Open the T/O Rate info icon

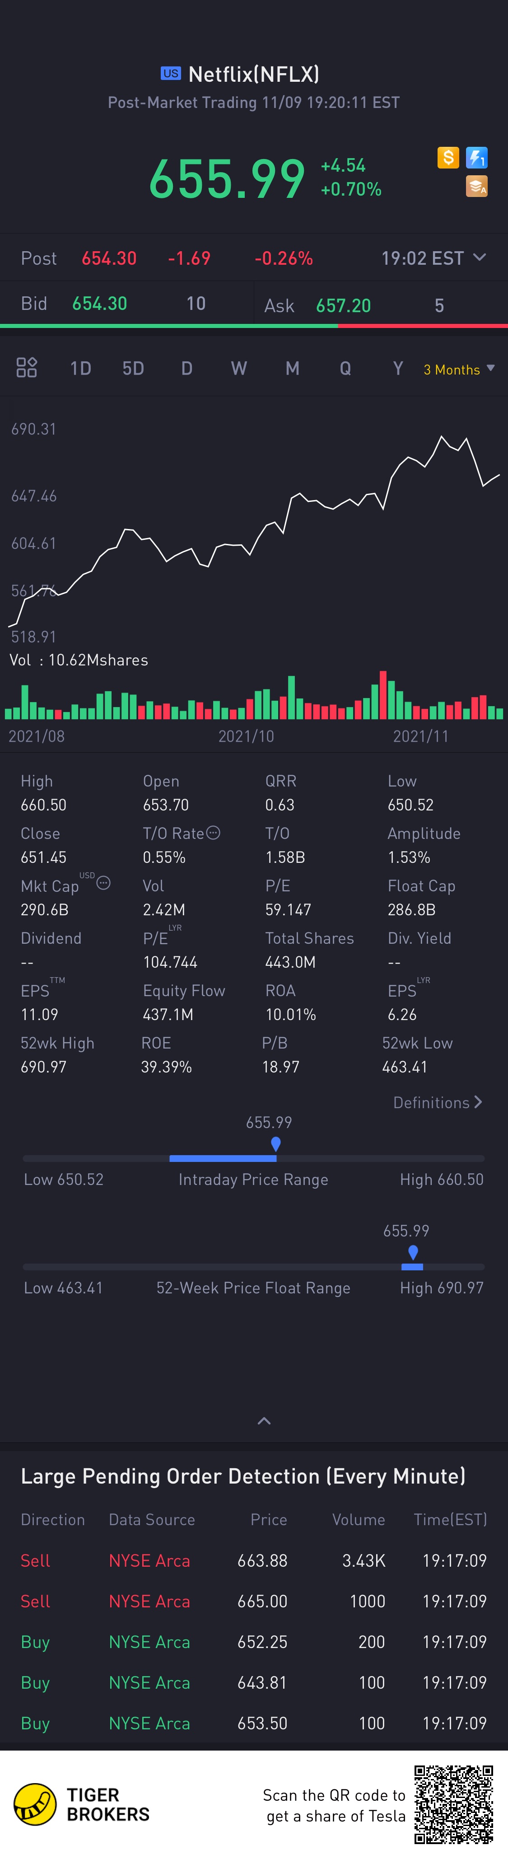(x=214, y=833)
